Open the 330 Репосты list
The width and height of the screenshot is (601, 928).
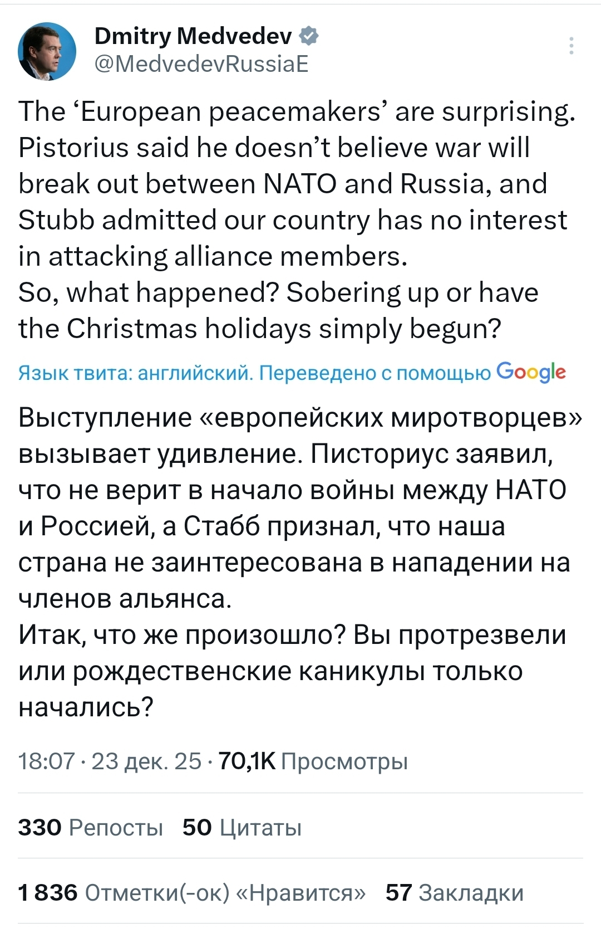[x=90, y=828]
